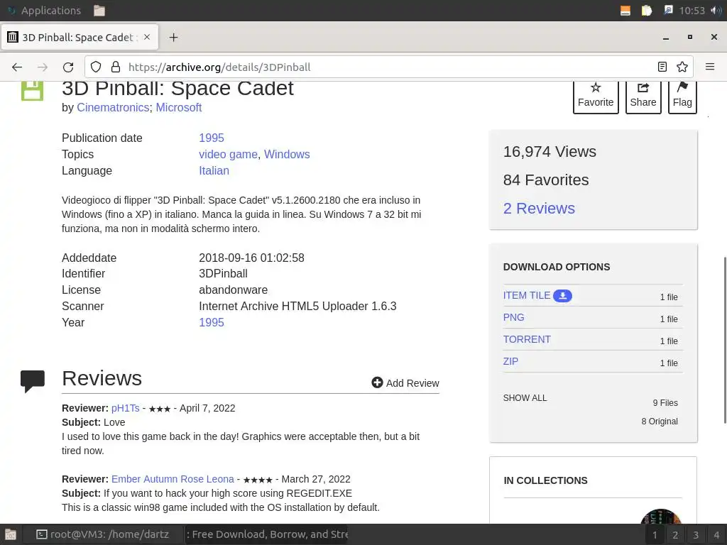The width and height of the screenshot is (727, 545).
Task: Click the collection thumbnail under In Collections
Action: pos(661,517)
